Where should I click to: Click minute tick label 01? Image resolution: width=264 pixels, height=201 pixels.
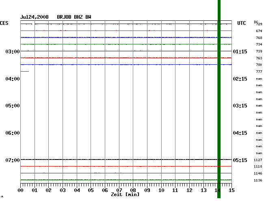[35, 190]
